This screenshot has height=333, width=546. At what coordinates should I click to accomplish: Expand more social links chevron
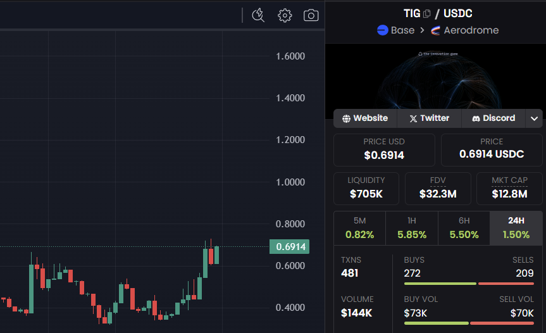coord(534,118)
